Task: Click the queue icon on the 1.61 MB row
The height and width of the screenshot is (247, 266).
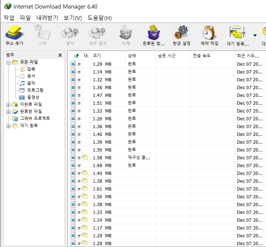Action: (85, 188)
